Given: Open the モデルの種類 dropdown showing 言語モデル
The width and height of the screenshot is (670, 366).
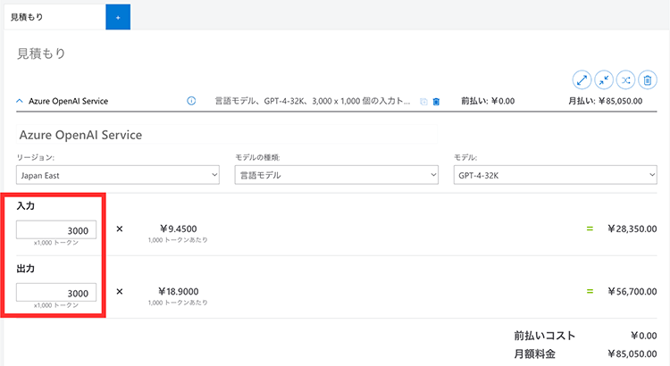Looking at the screenshot, I should pyautogui.click(x=336, y=175).
